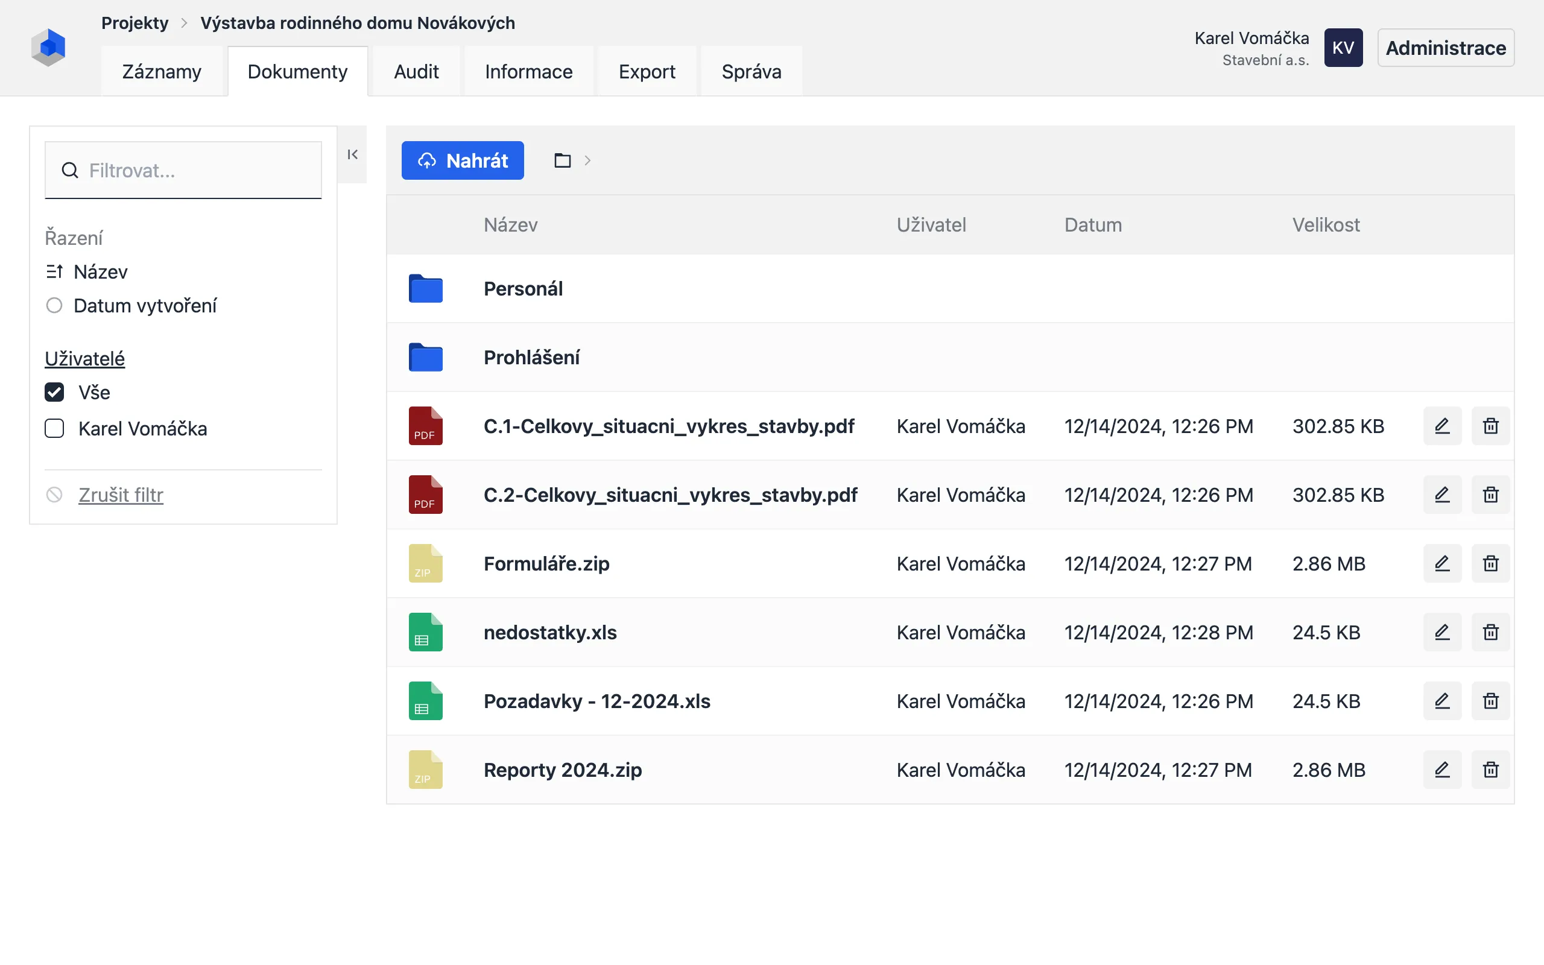Click the Karel Vomáčka name in header
Screen dimensions: 1544x965
pos(1251,38)
